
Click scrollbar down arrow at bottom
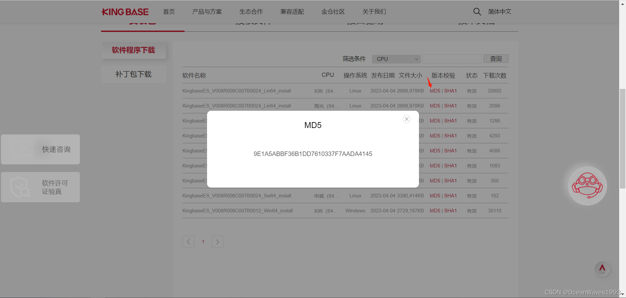pyautogui.click(x=622, y=294)
